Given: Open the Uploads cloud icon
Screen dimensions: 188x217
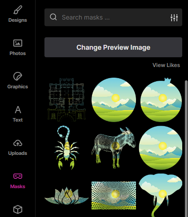Looking at the screenshot, I should [x=18, y=143].
